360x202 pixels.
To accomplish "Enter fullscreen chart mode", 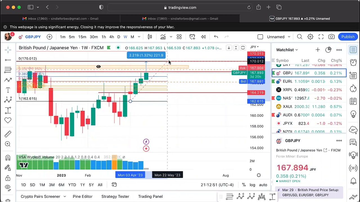I will [x=321, y=37].
